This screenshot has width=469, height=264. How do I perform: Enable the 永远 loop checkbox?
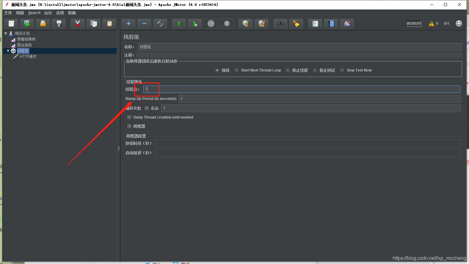pyautogui.click(x=147, y=108)
